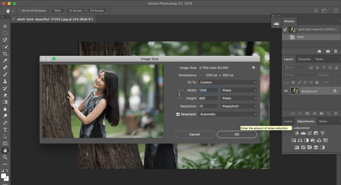The image size is (341, 185).
Task: Click the constrain proportions link icon
Action: tap(179, 94)
